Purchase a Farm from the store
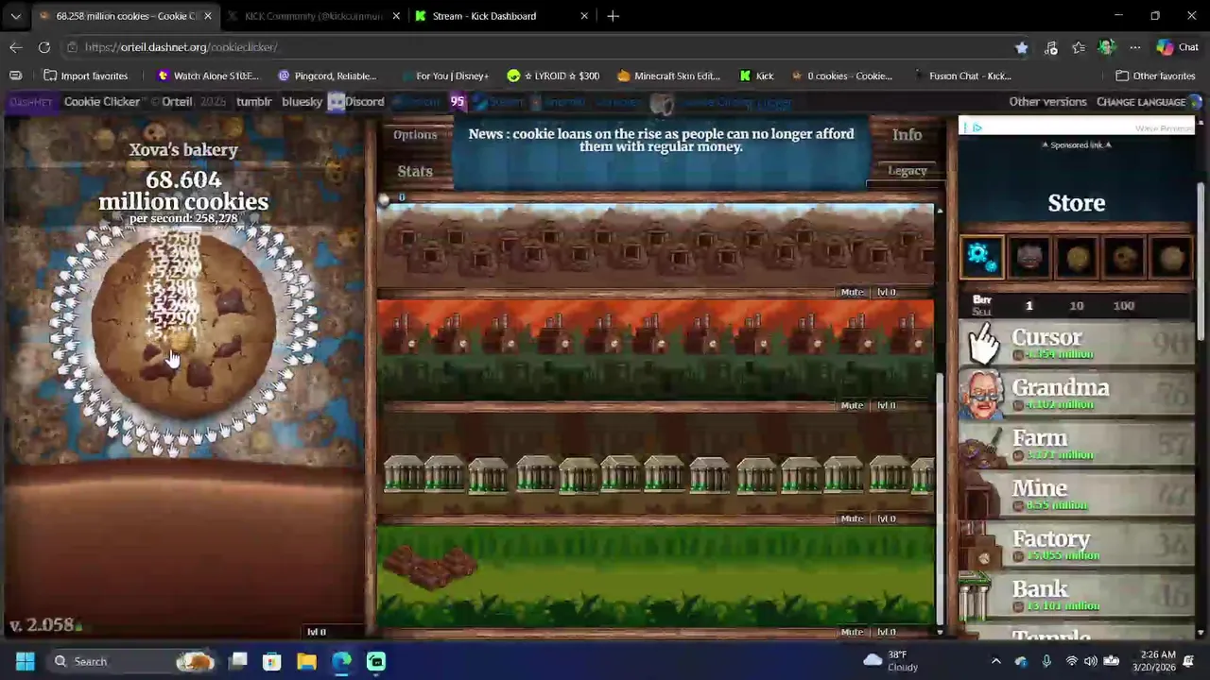This screenshot has height=680, width=1210. coord(1077,444)
